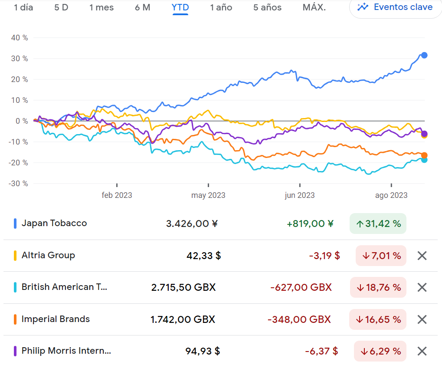Open the Philip Morris Intern... stock link
442x365 pixels.
(x=66, y=351)
